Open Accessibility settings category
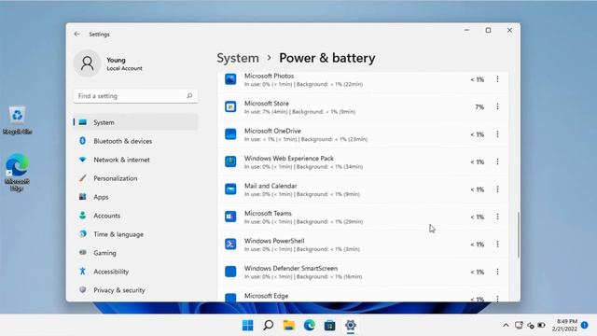Screen dimensions: 597x336 click(x=135, y=272)
